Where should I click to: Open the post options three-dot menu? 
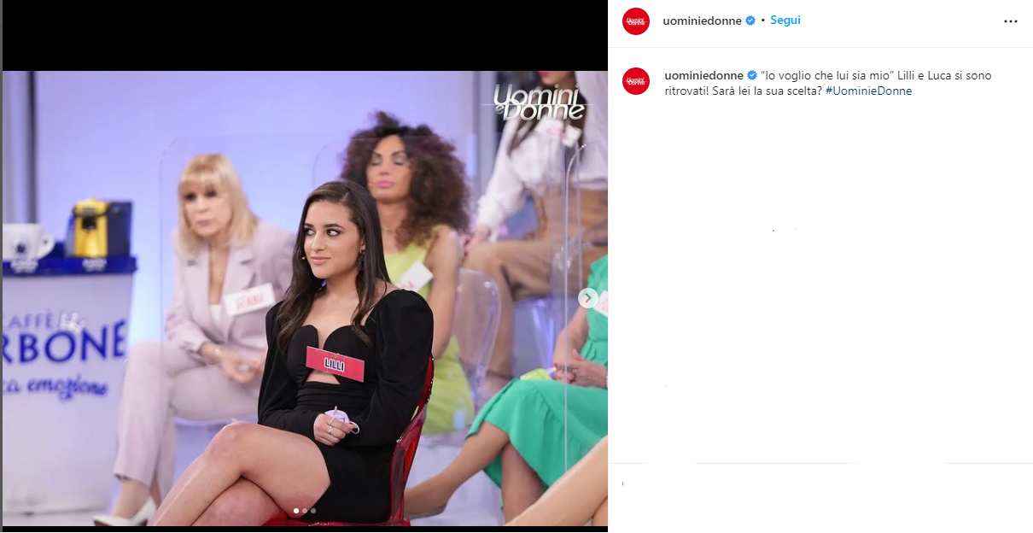click(x=1011, y=20)
